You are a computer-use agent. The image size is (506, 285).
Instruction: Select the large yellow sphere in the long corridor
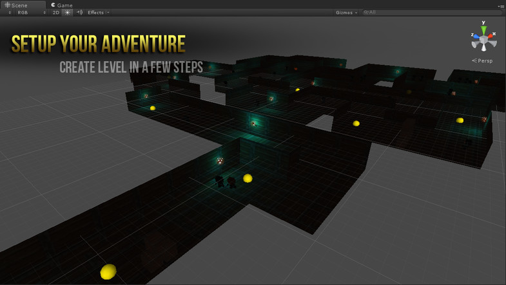tap(108, 271)
